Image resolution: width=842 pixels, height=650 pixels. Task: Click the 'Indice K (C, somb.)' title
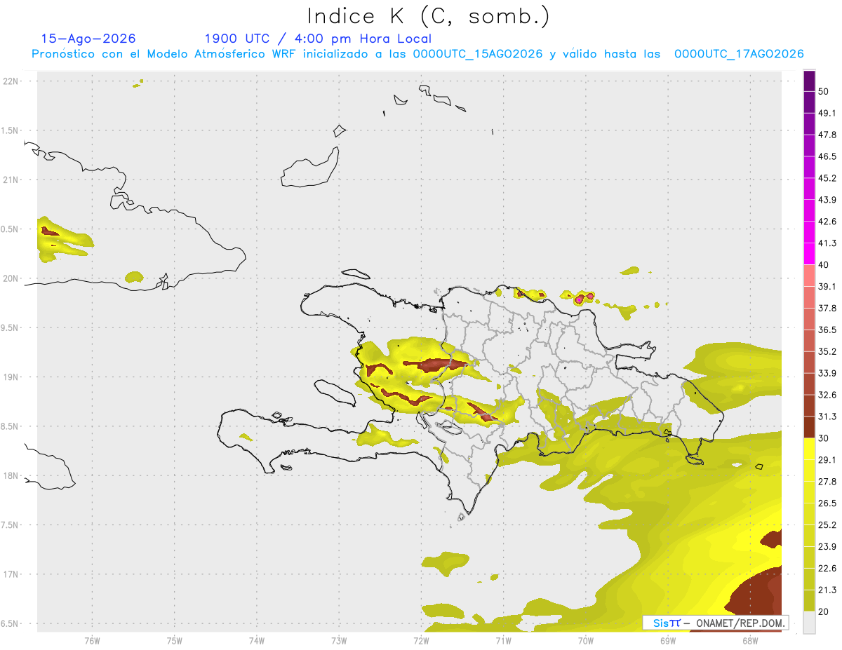[x=428, y=16]
